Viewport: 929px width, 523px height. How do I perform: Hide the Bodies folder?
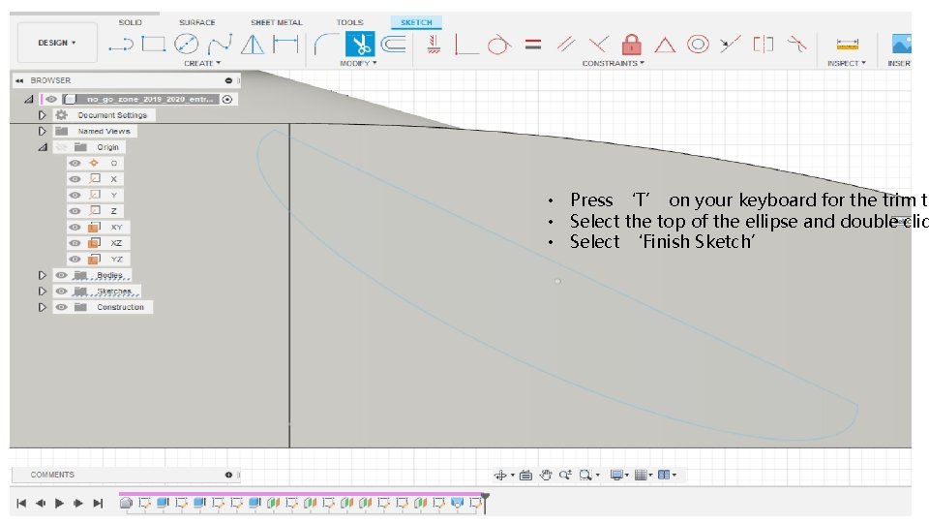62,275
